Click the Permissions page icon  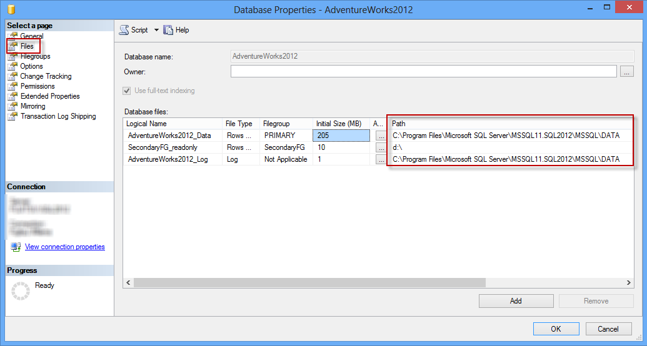[x=13, y=86]
